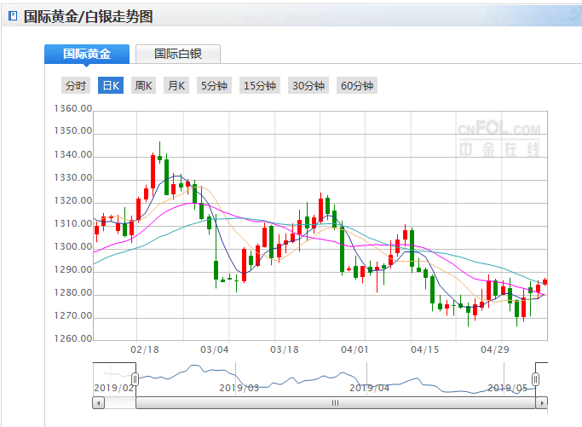Click the 03/04 date label on the axis
Viewport: 582px width, 427px height.
[x=215, y=349]
